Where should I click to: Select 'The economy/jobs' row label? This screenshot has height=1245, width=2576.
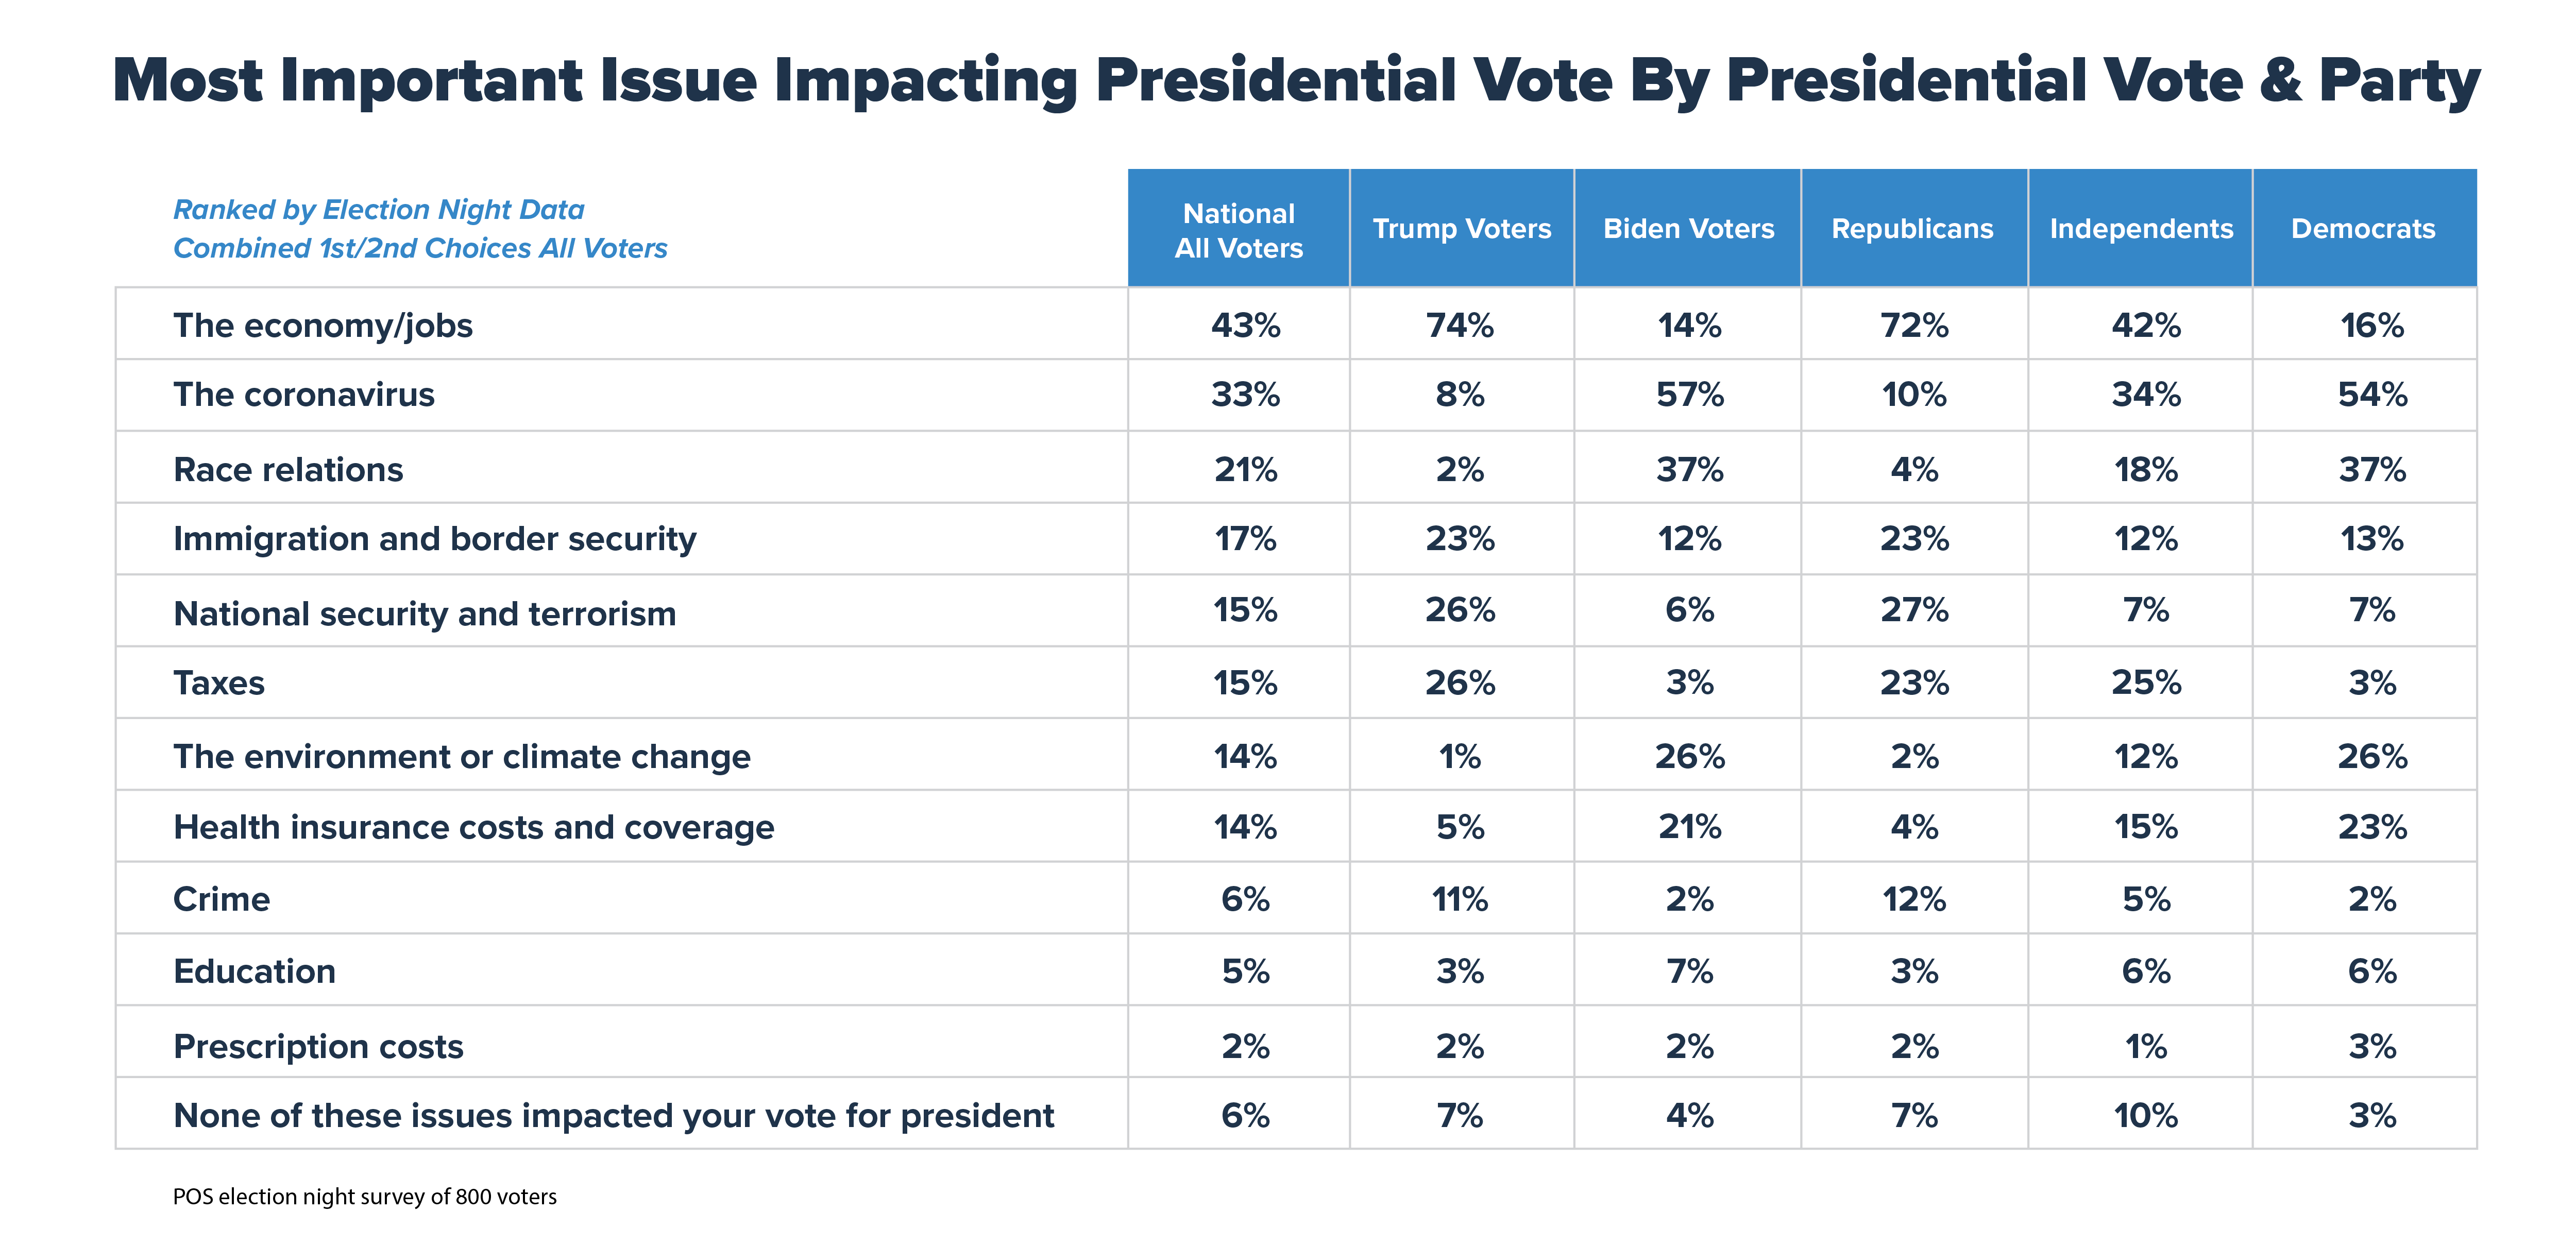pos(322,325)
